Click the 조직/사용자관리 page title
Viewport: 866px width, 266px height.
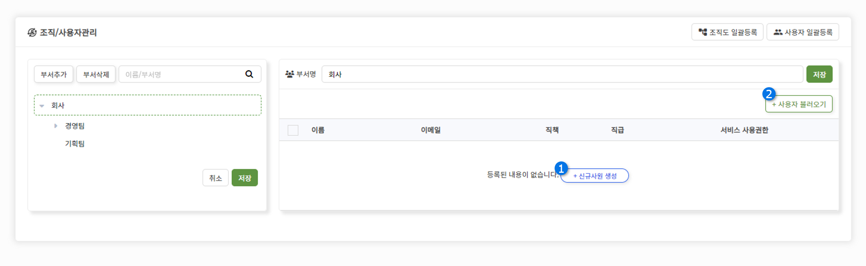tap(68, 32)
